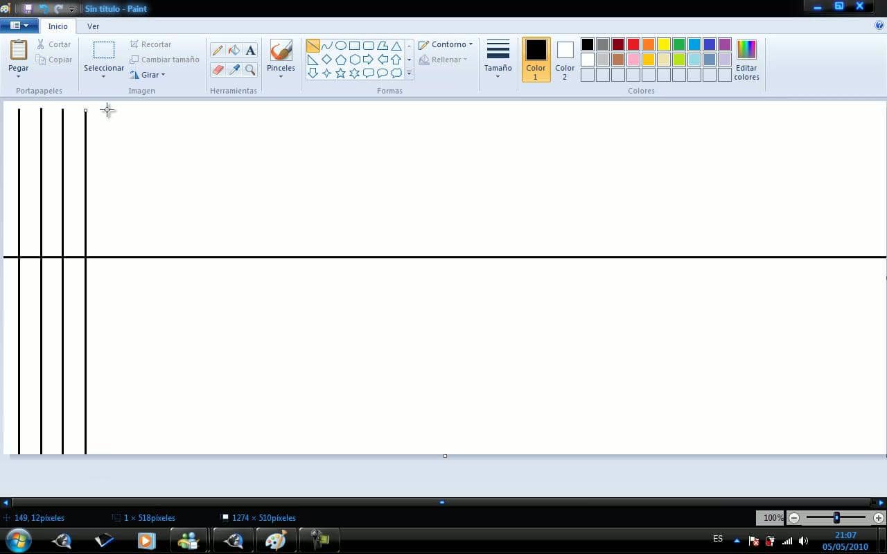Click the zoom out minus button

pyautogui.click(x=794, y=517)
